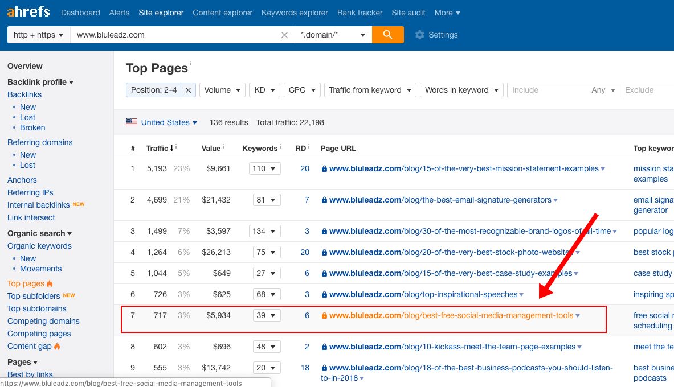The width and height of the screenshot is (674, 387).
Task: Click the info icon beside the RD column
Action: pos(309,146)
